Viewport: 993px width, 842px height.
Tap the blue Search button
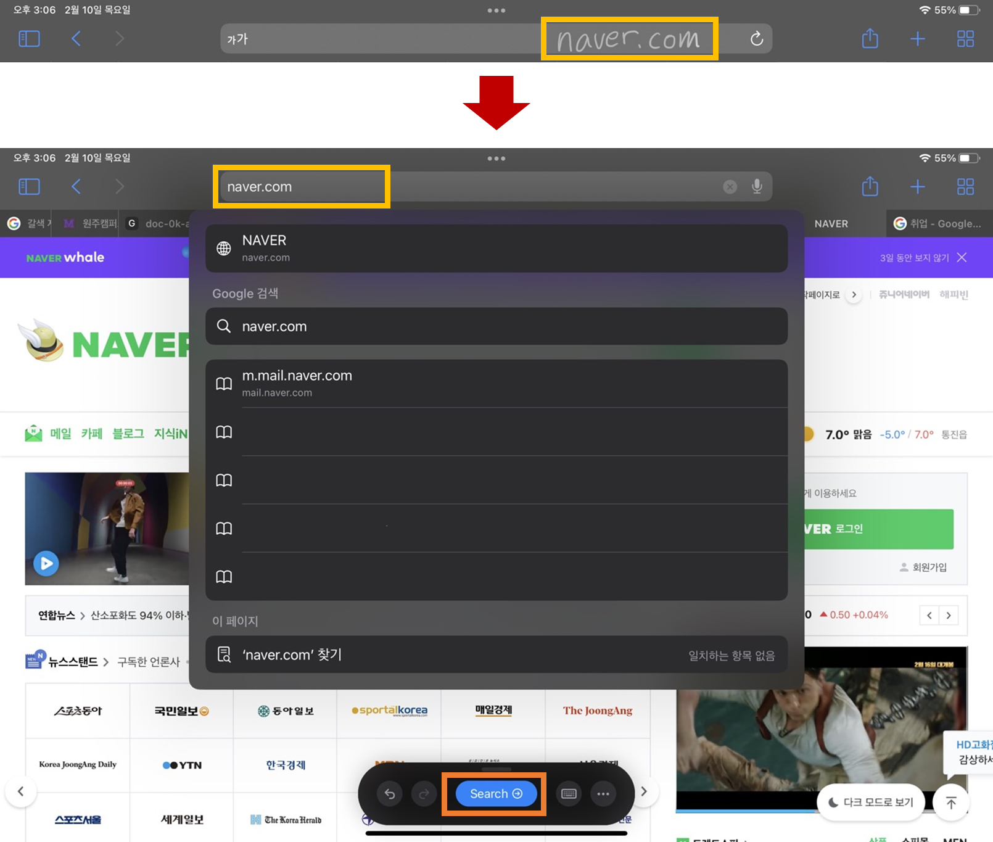[496, 794]
